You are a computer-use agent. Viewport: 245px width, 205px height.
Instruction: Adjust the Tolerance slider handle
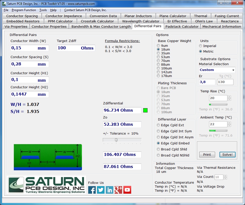coord(116,140)
